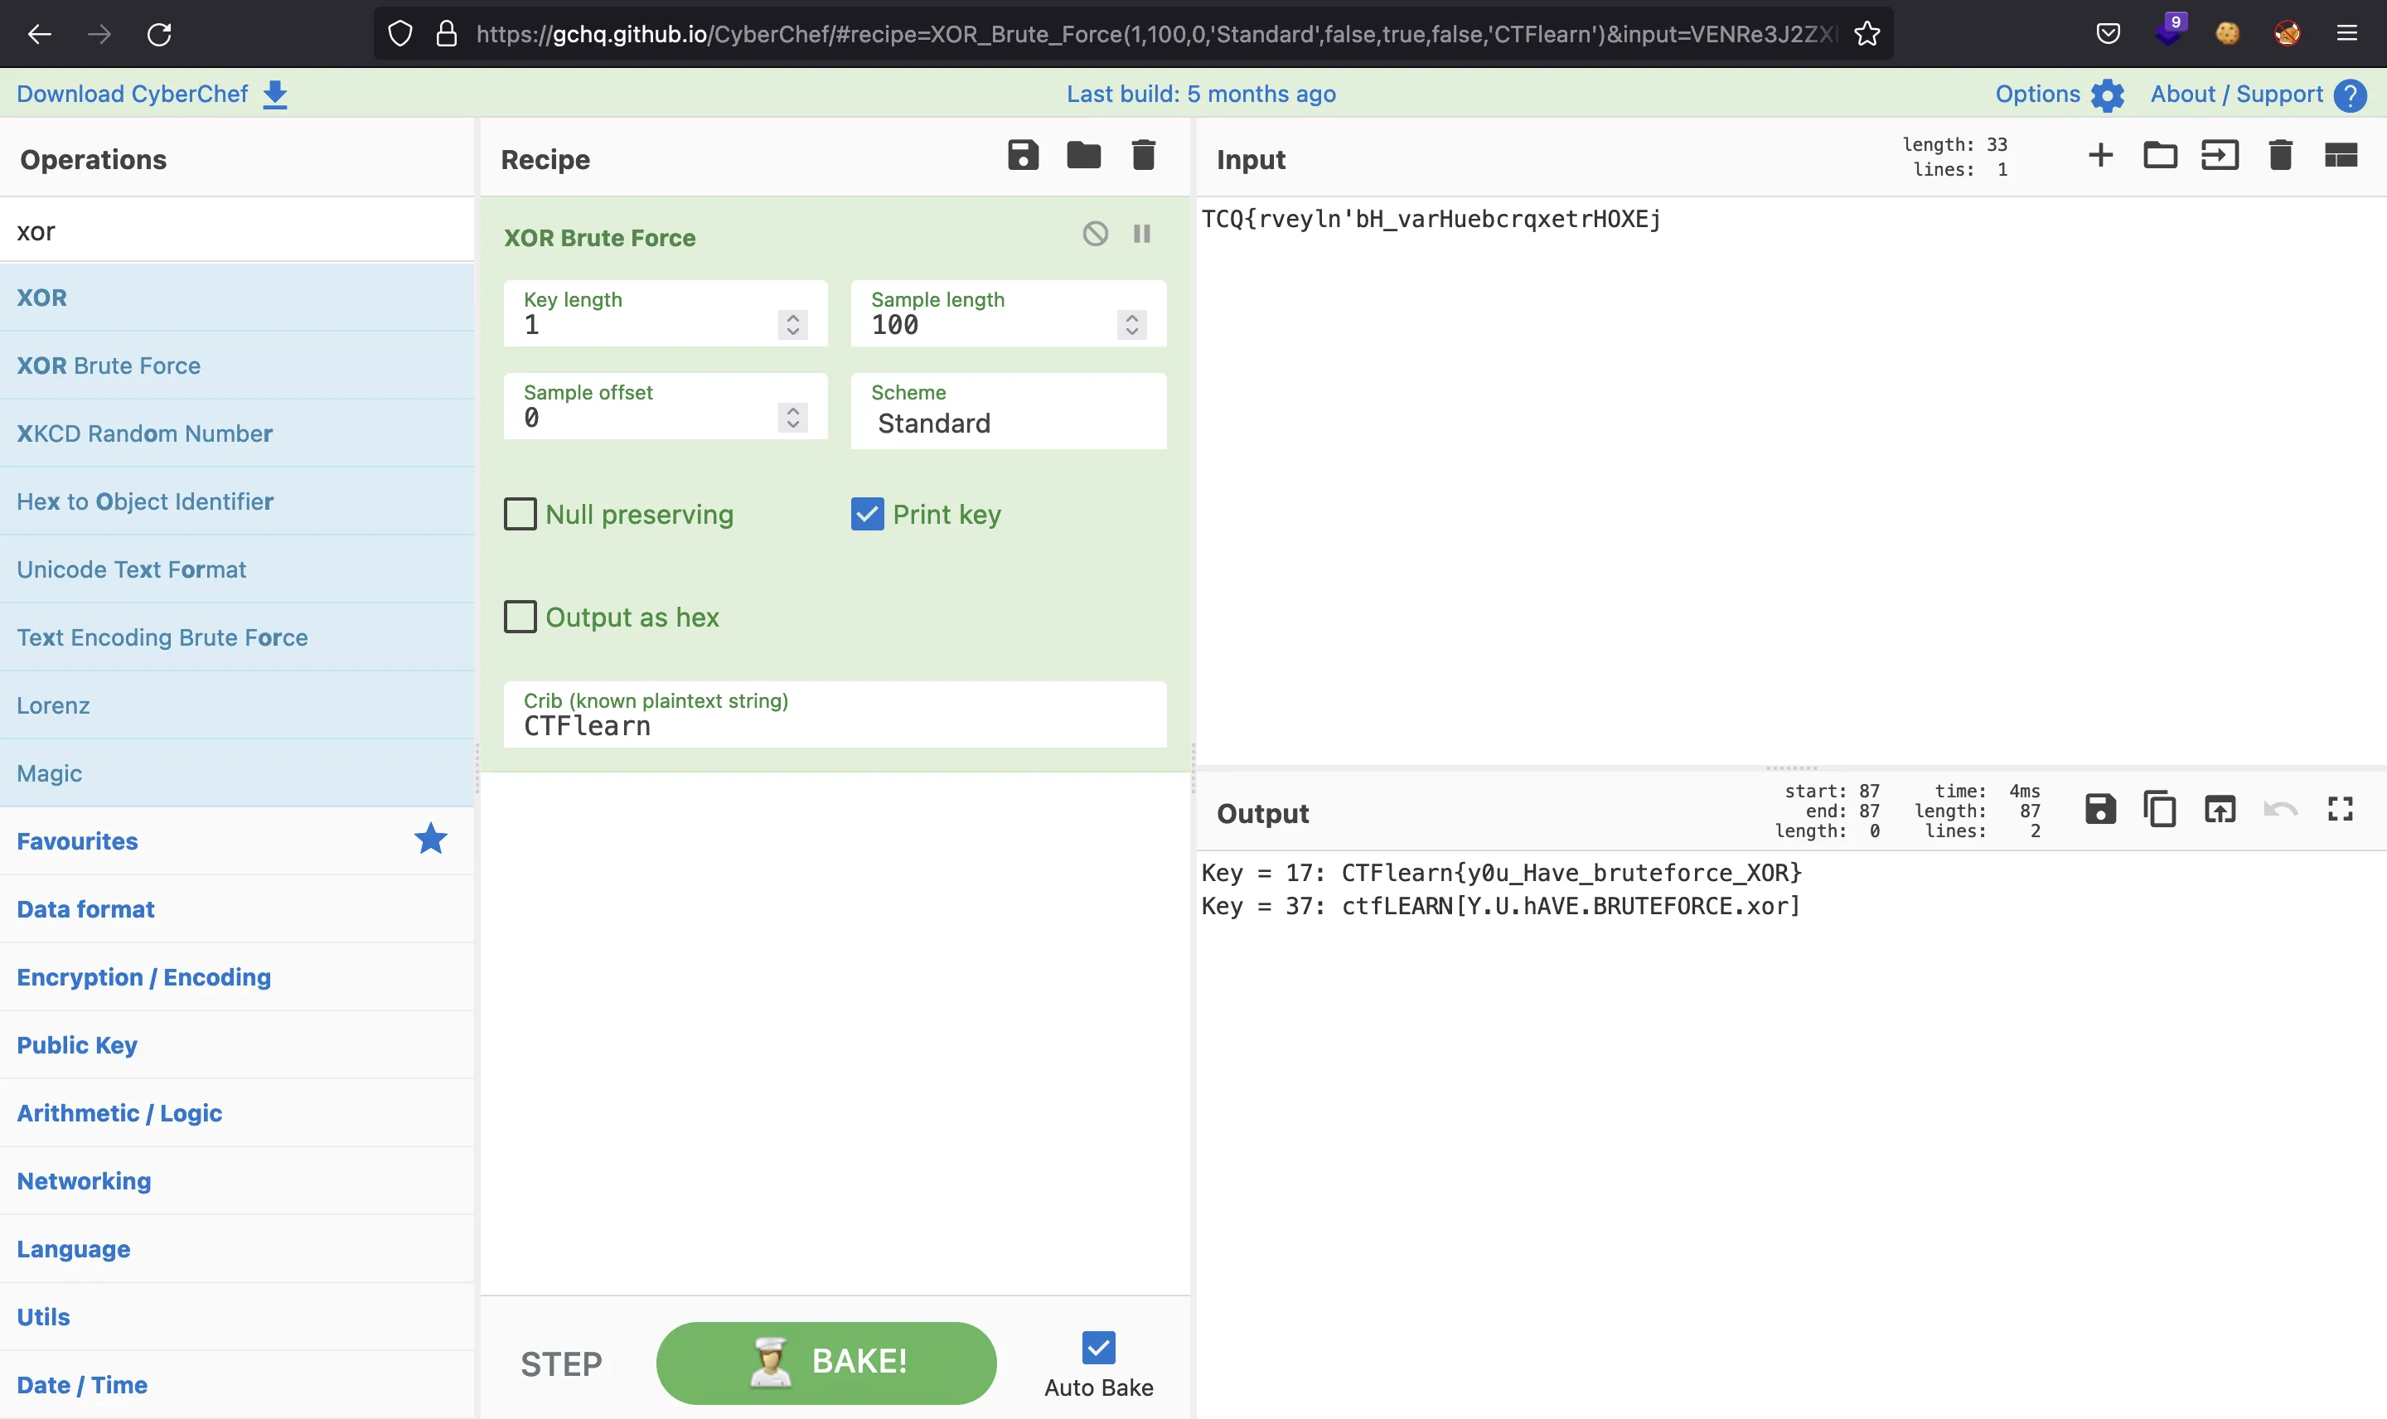The image size is (2387, 1419).
Task: Click the BAKE! button
Action: pos(826,1362)
